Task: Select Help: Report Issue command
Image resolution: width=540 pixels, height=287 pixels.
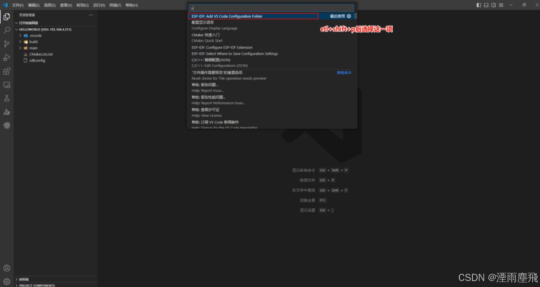Action: click(272, 88)
